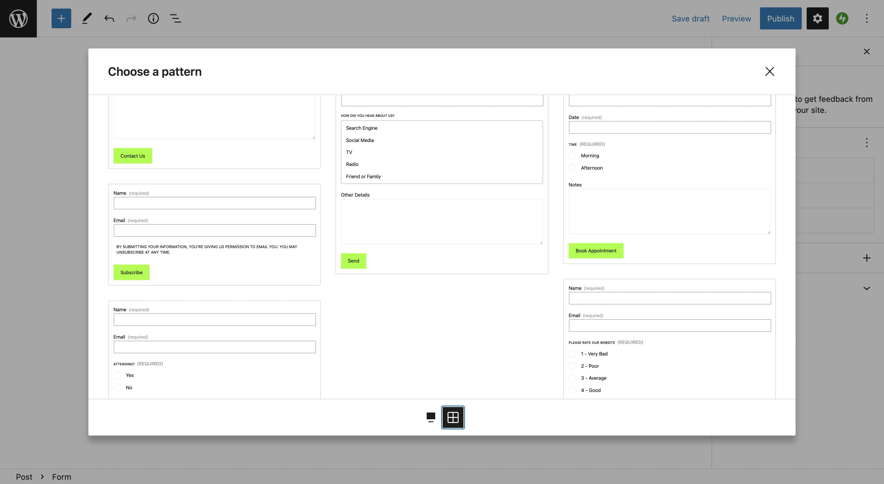Viewport: 884px width, 484px height.
Task: Click the WordPress logo icon
Action: (18, 18)
